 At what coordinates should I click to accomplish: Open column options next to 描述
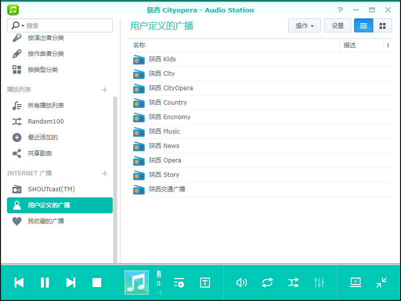coord(388,45)
